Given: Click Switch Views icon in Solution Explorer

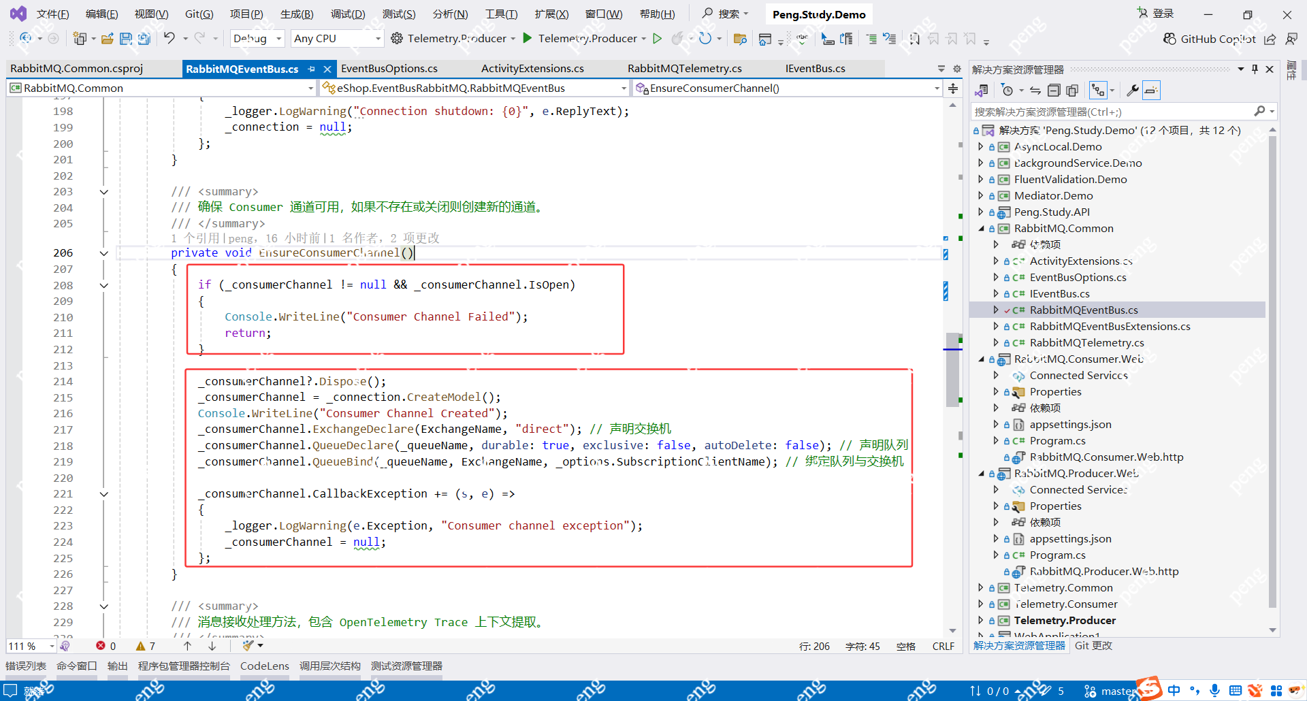Looking at the screenshot, I should pyautogui.click(x=982, y=90).
